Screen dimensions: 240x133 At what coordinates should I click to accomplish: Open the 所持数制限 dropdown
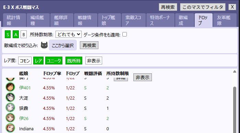69,34
